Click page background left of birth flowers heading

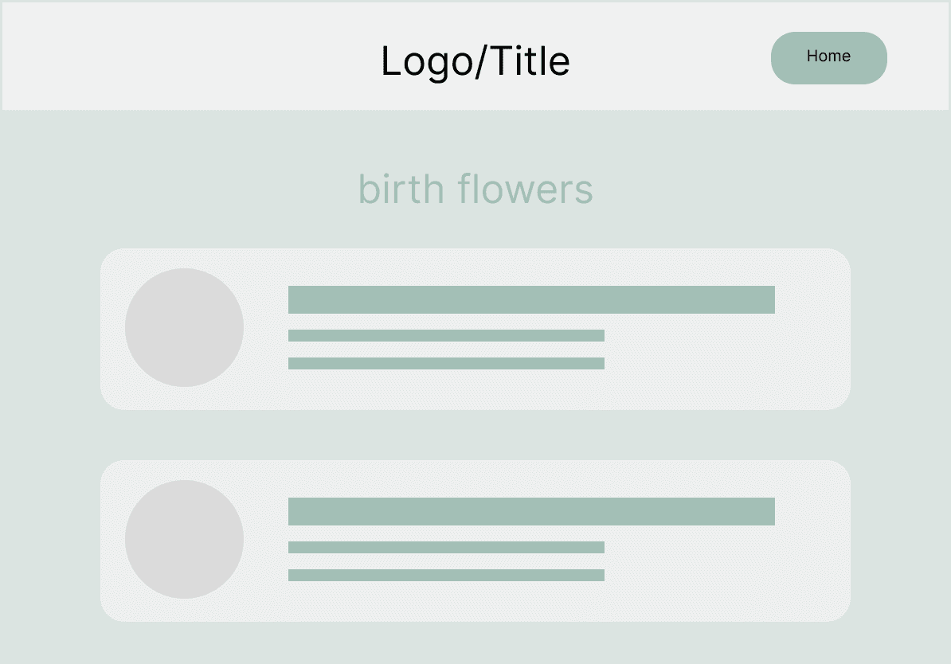(180, 189)
